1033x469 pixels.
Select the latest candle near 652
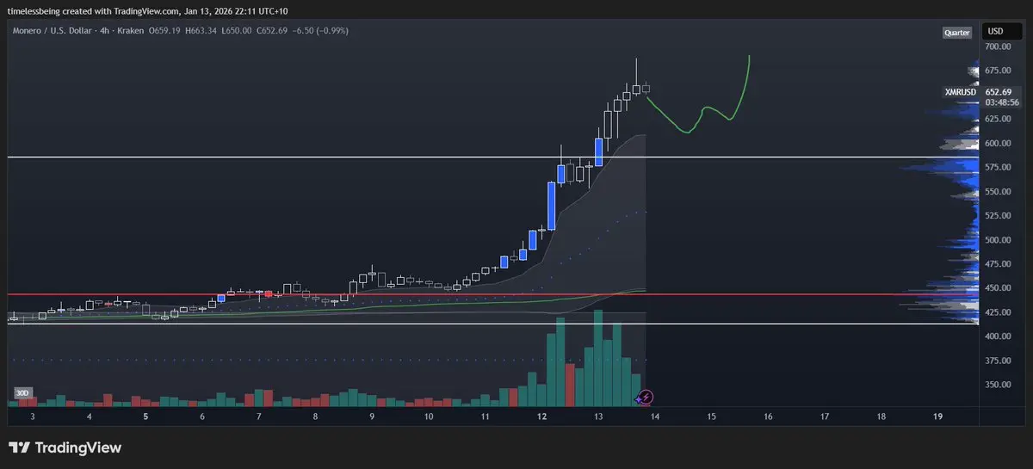(646, 87)
